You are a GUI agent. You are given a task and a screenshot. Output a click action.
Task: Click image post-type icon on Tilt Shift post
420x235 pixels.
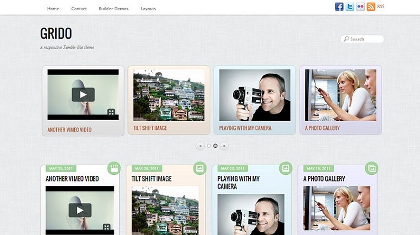[x=200, y=168]
